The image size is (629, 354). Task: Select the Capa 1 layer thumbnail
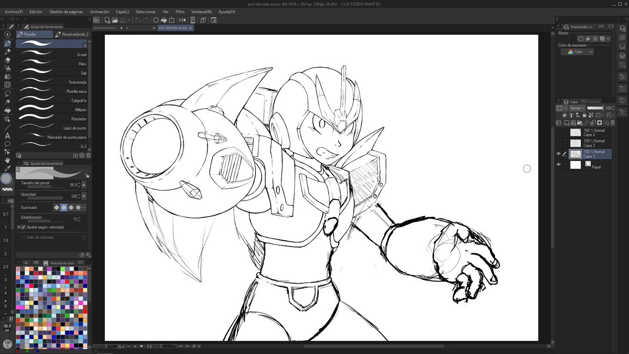click(576, 154)
